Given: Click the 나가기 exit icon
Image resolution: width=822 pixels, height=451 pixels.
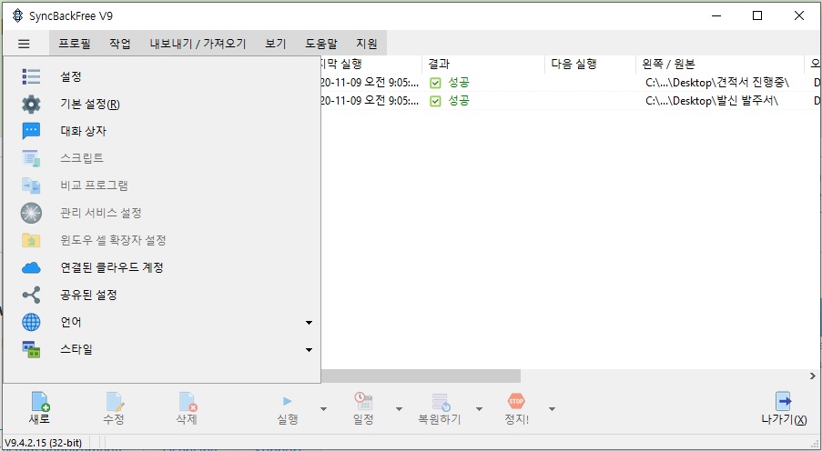Looking at the screenshot, I should pyautogui.click(x=783, y=402).
